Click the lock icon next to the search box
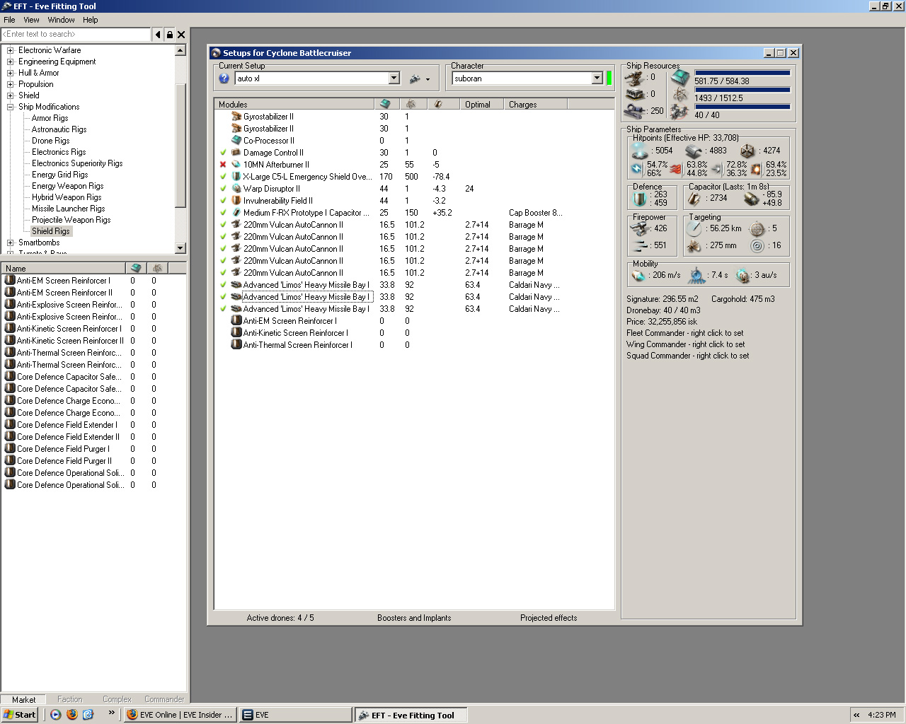This screenshot has height=724, width=906. click(x=170, y=35)
